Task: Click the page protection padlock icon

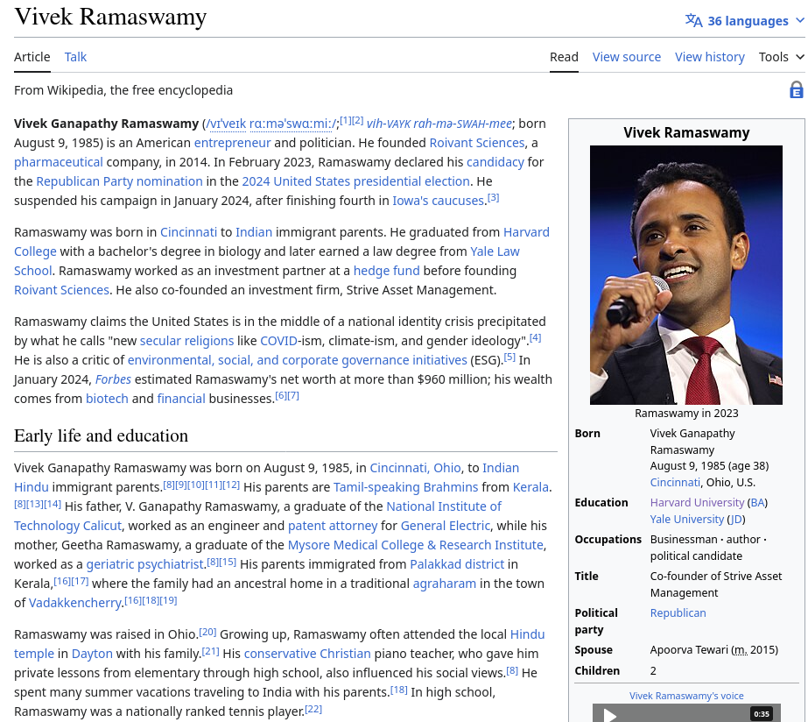Action: 796,89
